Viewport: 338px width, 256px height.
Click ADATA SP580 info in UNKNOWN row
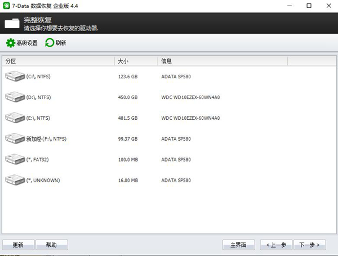(176, 181)
